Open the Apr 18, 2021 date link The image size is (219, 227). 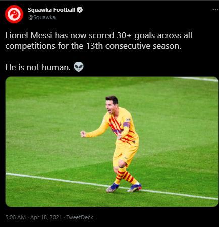[46, 217]
